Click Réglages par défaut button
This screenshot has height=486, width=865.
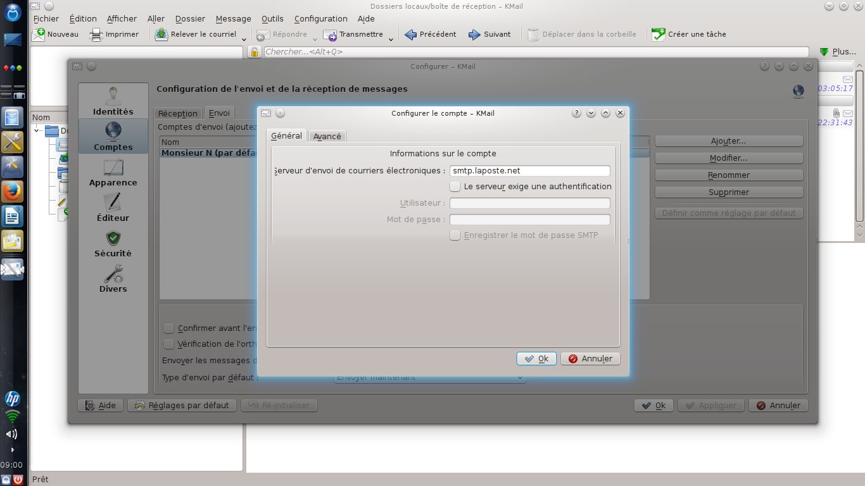click(182, 405)
